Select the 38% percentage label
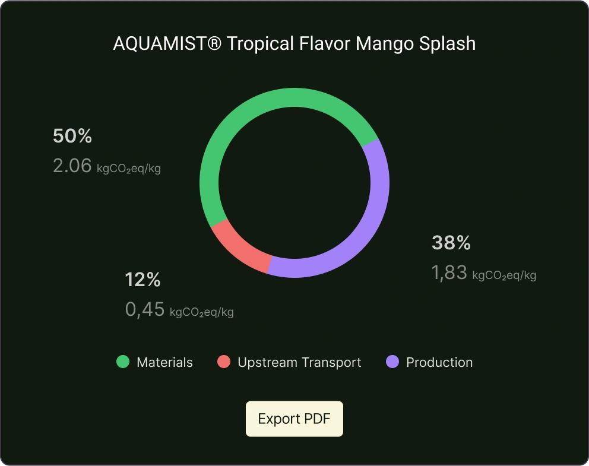Screen dimensions: 589x466 tap(451, 243)
